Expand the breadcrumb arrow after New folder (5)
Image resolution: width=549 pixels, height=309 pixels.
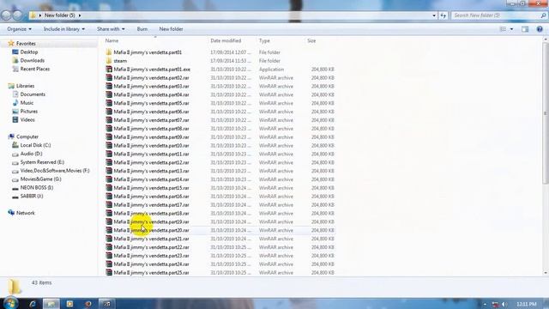tap(80, 15)
